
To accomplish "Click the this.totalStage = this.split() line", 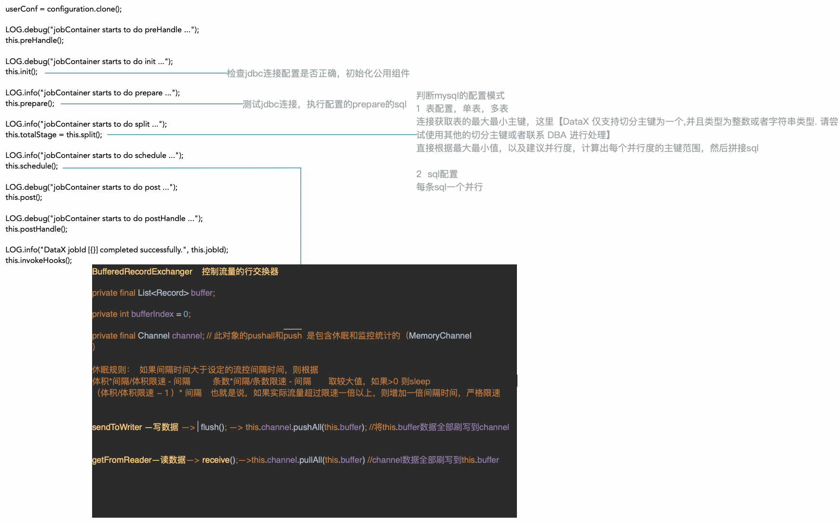I will pyautogui.click(x=53, y=135).
